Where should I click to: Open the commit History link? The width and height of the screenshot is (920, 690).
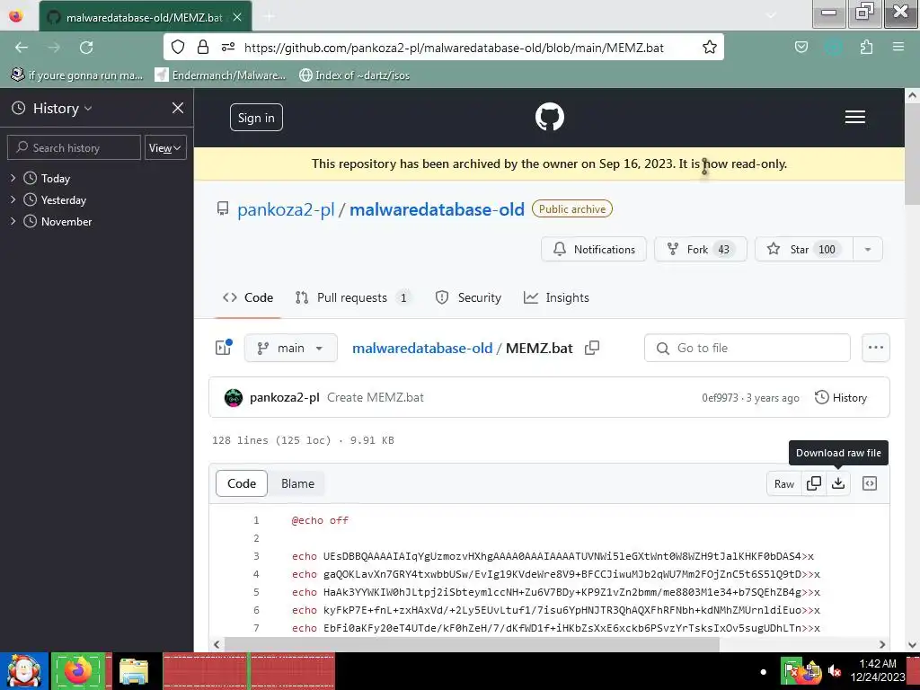click(841, 398)
